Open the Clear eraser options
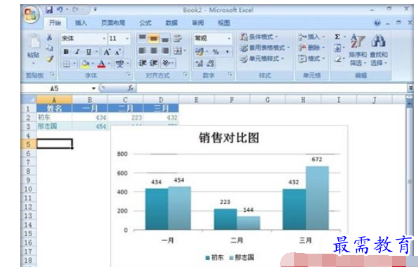Screen dimensions: 418x267 pyautogui.click(x=337, y=59)
